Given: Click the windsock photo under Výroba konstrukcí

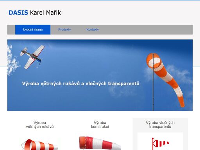Looking at the screenshot, I should pos(100,143).
